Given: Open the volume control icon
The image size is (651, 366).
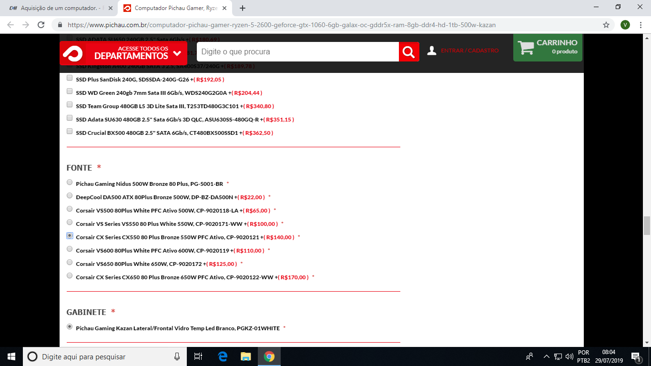Looking at the screenshot, I should pyautogui.click(x=569, y=356).
